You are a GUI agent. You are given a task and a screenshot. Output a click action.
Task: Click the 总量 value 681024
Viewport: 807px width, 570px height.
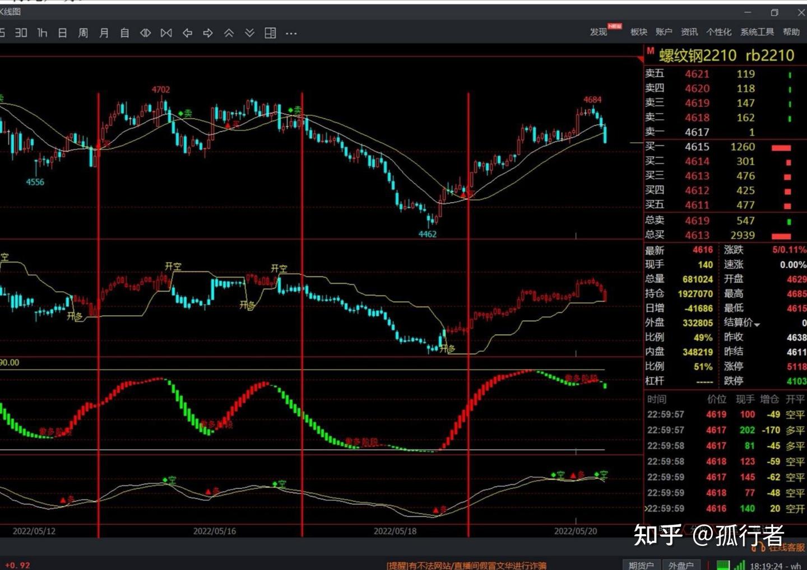(698, 279)
